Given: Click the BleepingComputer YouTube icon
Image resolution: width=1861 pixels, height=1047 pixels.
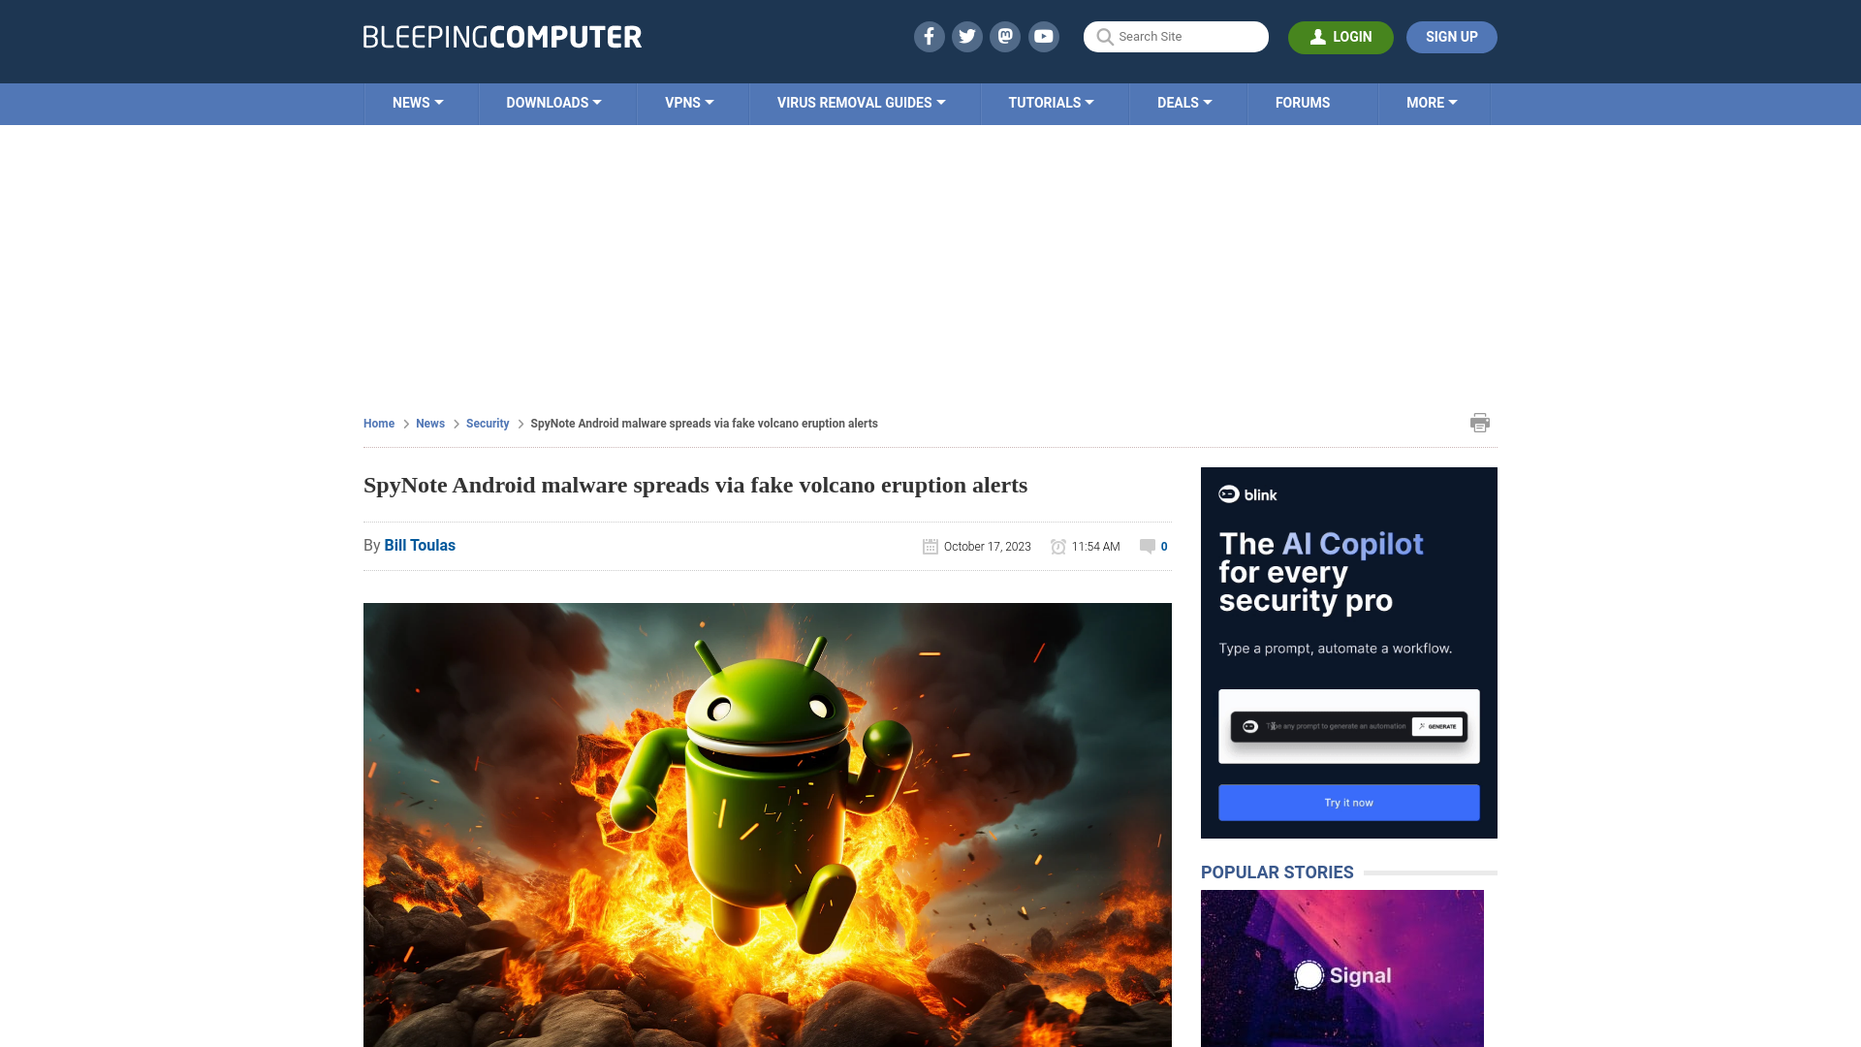Looking at the screenshot, I should click(x=1044, y=36).
